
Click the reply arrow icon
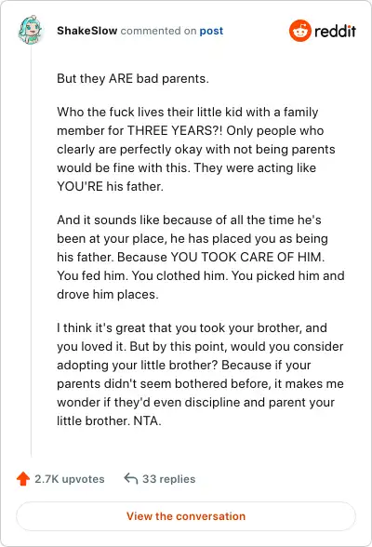pos(131,478)
